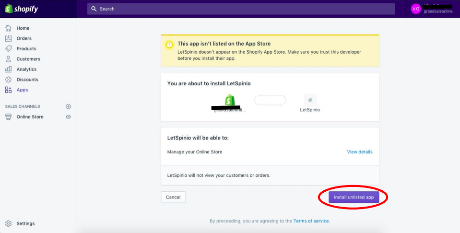Click the Home house icon in sidebar

pyautogui.click(x=8, y=28)
